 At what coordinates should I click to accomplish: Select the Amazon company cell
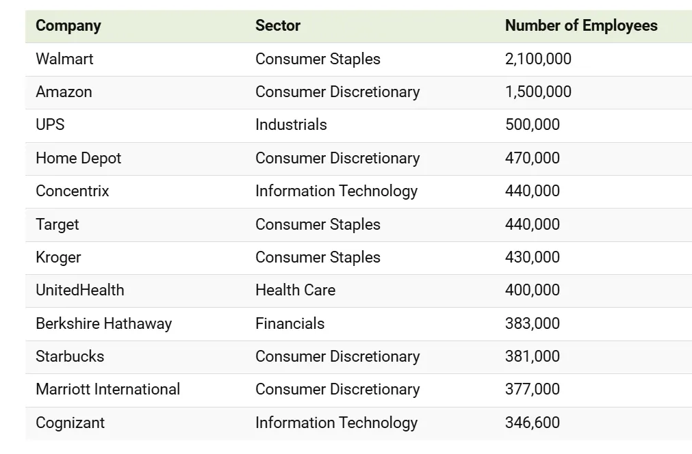click(x=64, y=92)
